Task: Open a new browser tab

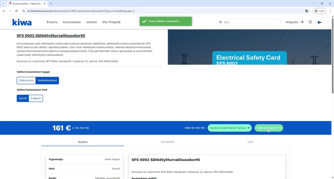Action: coord(51,4)
